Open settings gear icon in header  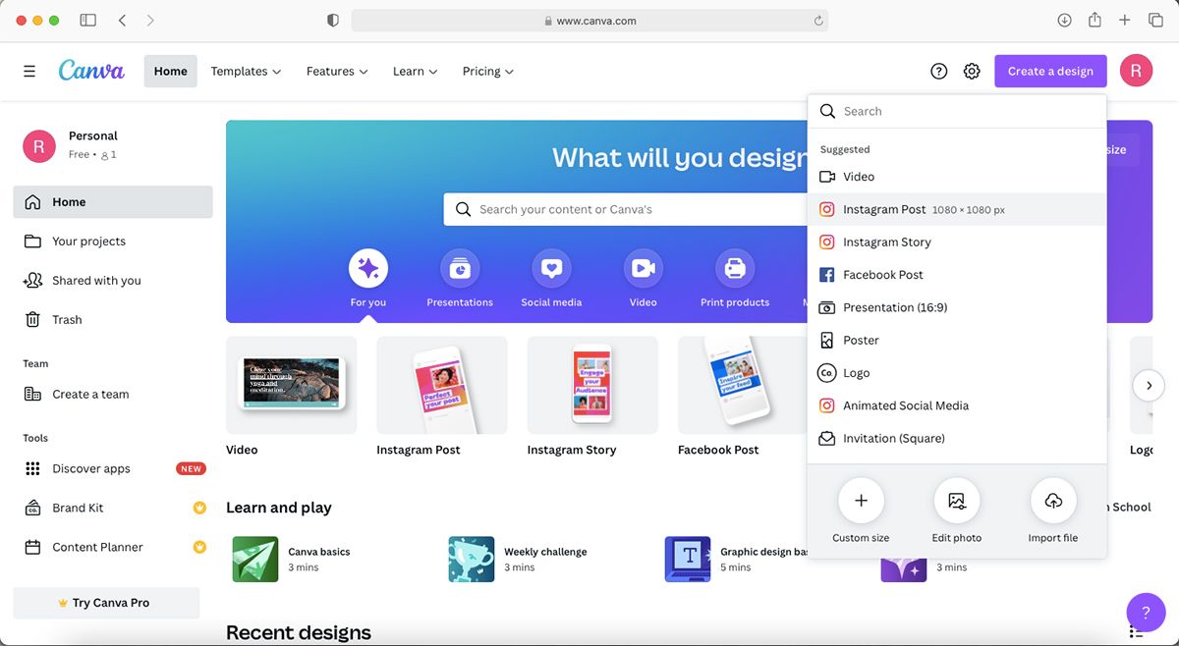tap(972, 71)
